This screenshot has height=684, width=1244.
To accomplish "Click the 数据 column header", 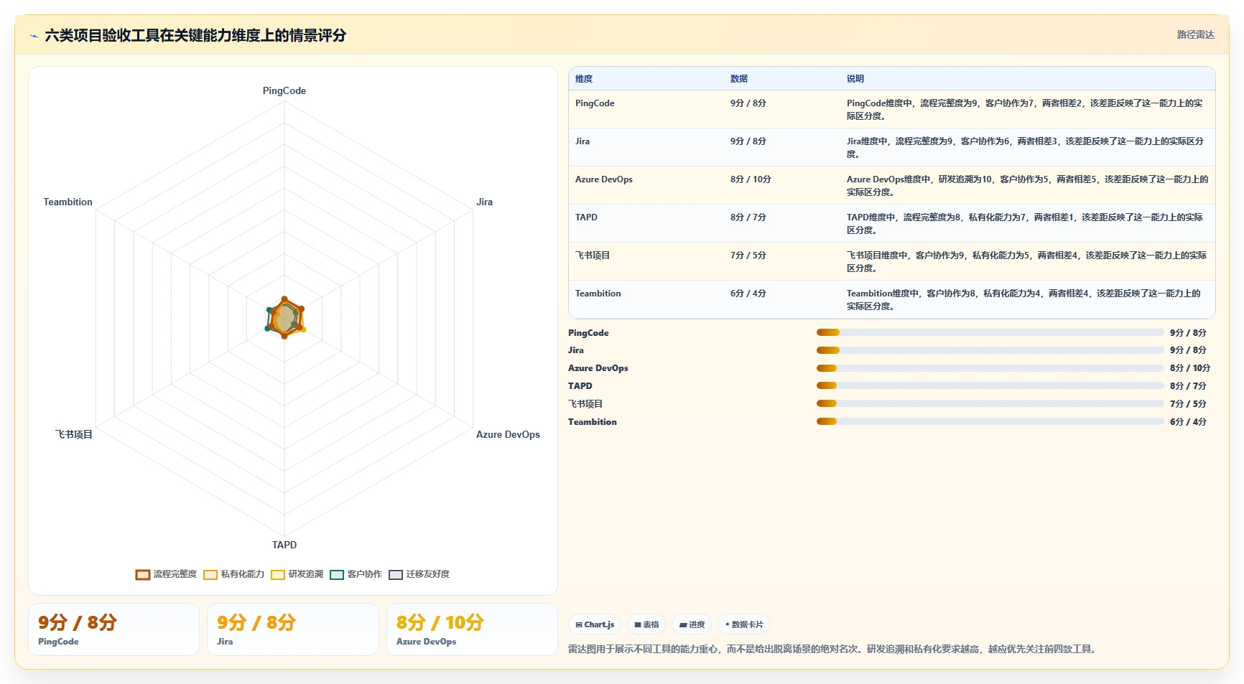I will click(739, 79).
